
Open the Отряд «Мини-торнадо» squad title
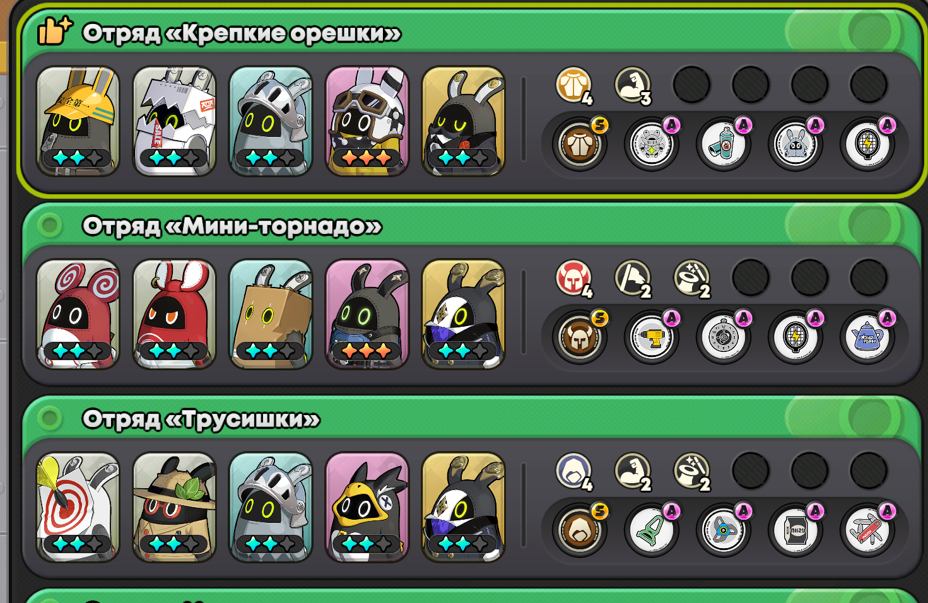point(232,226)
